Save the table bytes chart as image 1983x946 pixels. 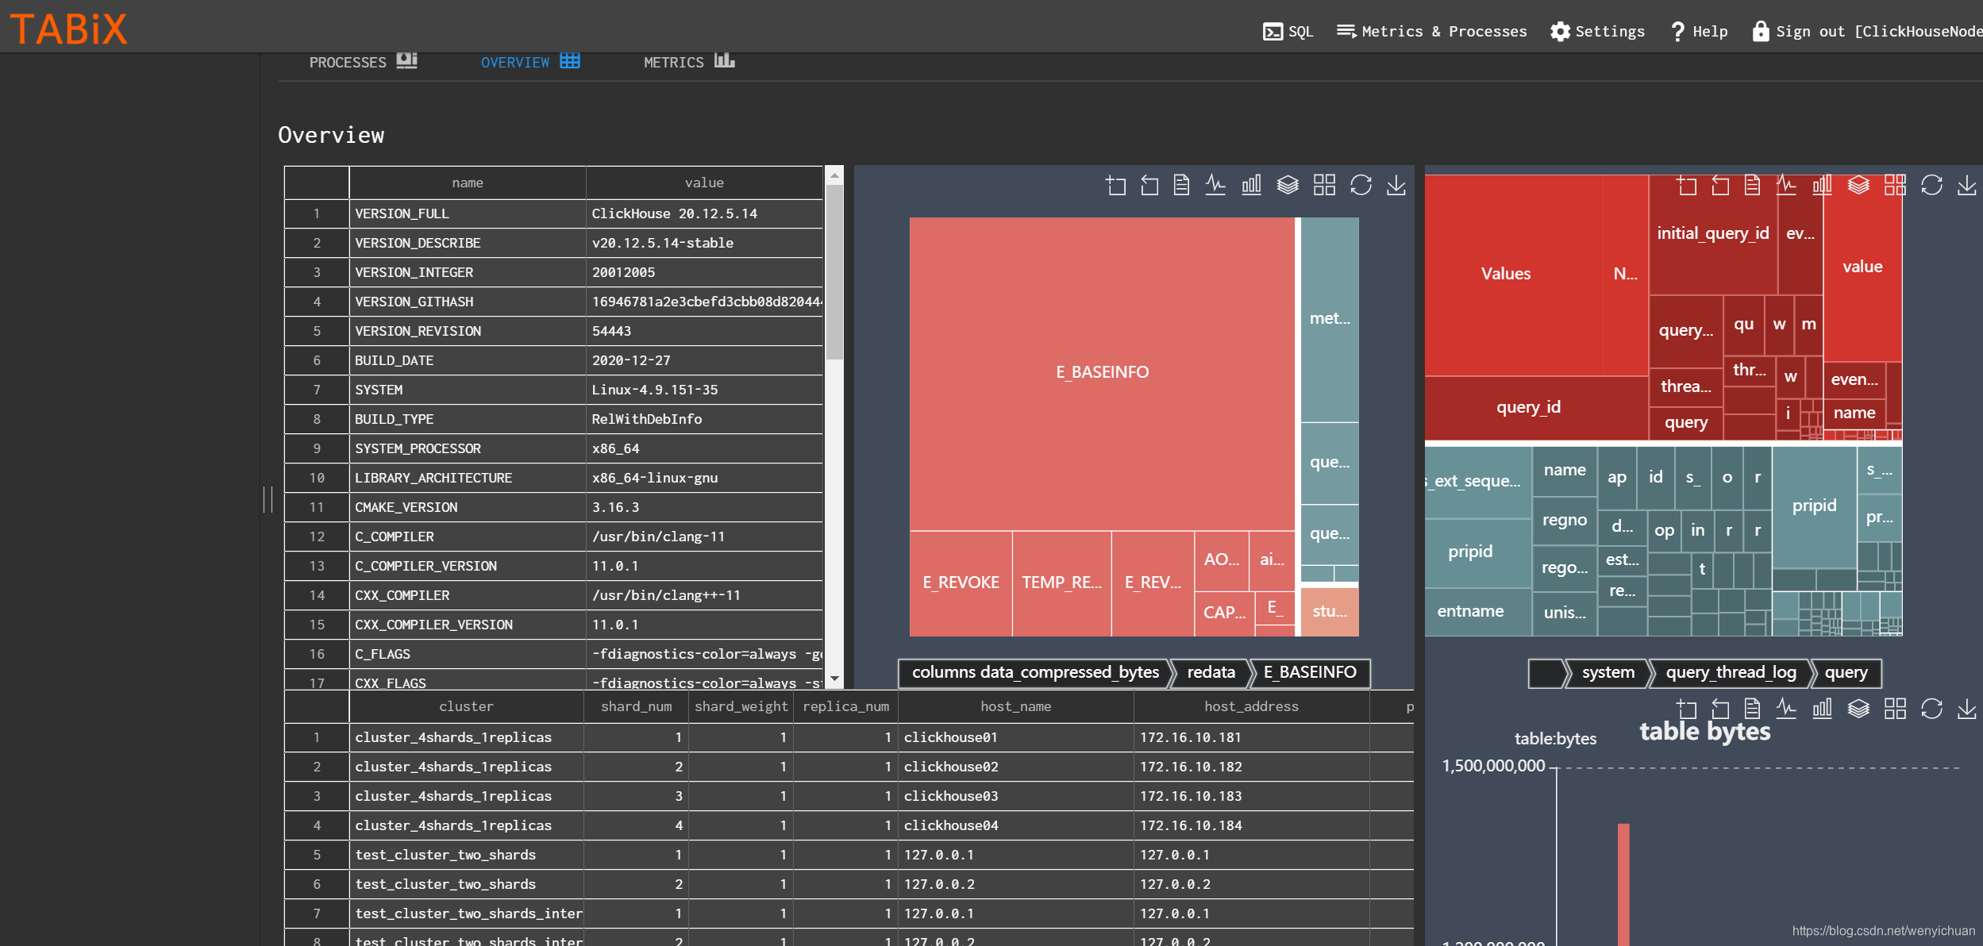pos(1967,708)
